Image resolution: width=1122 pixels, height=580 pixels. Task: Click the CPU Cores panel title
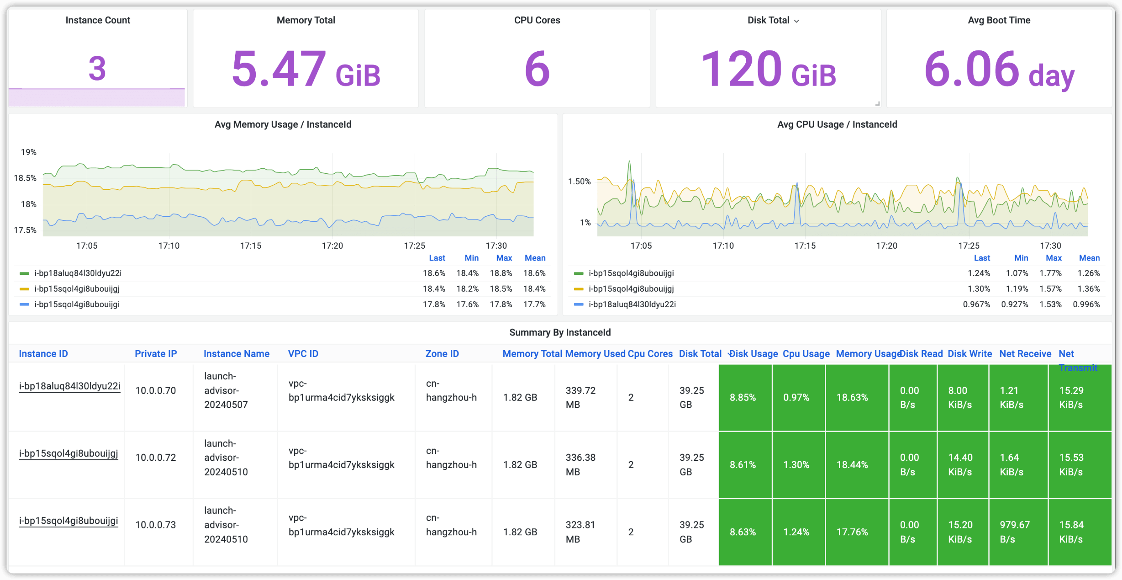(x=537, y=20)
